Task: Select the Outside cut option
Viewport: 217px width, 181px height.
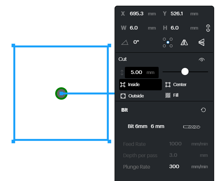Action: coord(132,96)
